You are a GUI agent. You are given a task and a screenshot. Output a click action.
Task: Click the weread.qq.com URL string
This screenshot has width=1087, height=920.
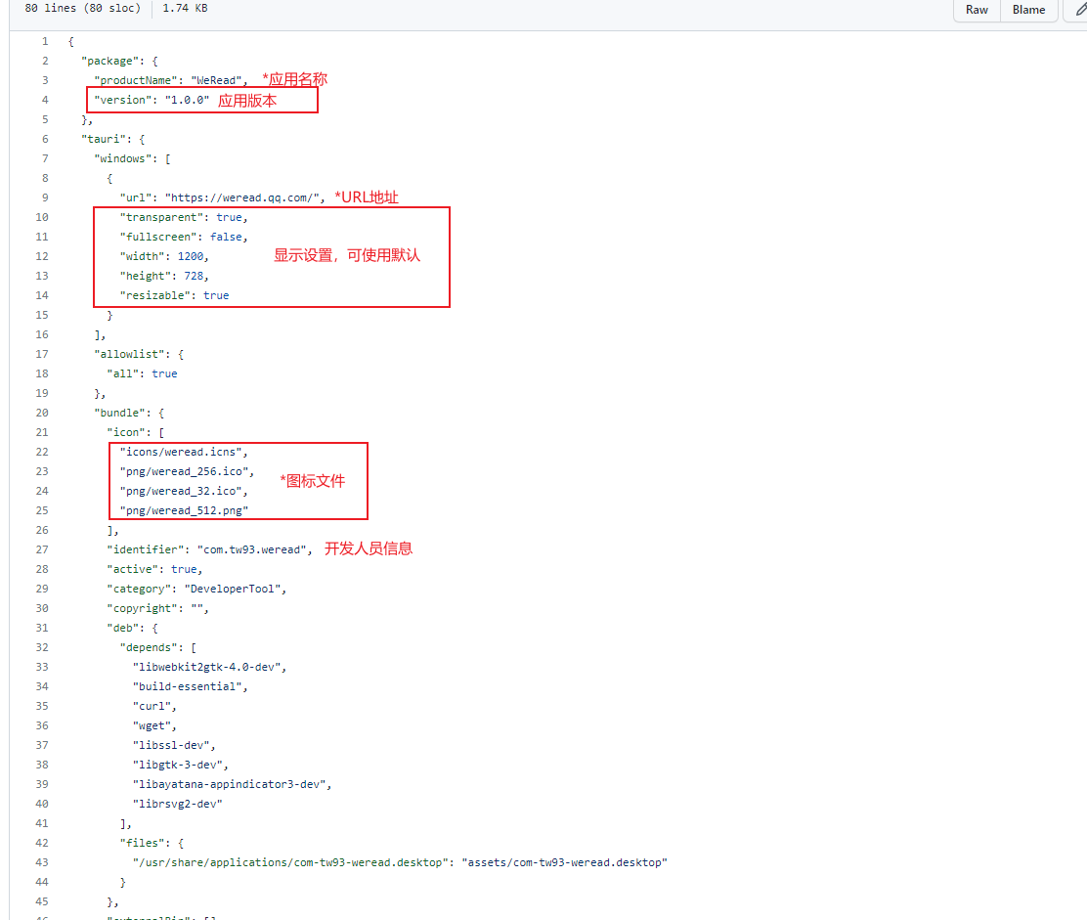click(243, 197)
